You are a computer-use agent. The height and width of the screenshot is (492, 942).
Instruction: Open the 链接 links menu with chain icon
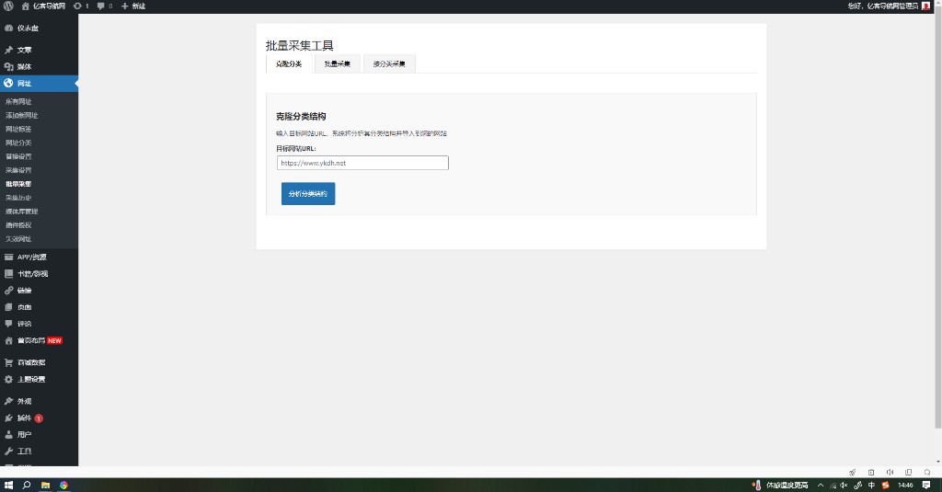pos(24,290)
